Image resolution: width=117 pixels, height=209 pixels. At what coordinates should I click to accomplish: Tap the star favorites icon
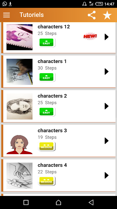tap(107, 15)
